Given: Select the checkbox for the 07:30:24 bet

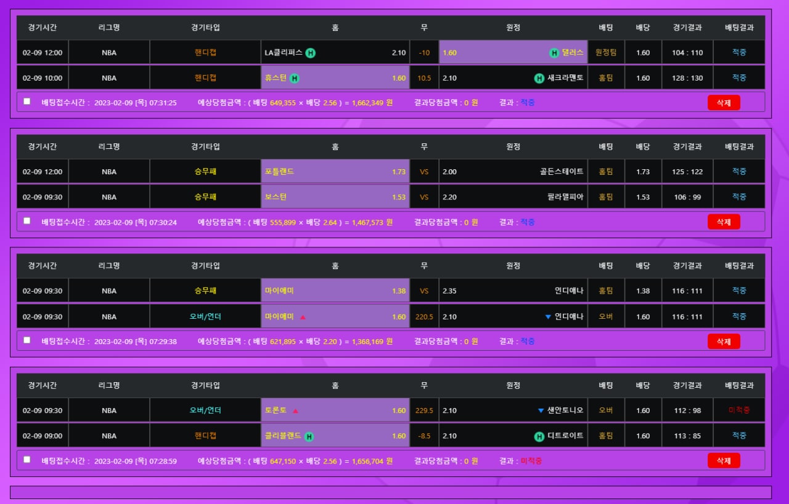Looking at the screenshot, I should pyautogui.click(x=27, y=221).
